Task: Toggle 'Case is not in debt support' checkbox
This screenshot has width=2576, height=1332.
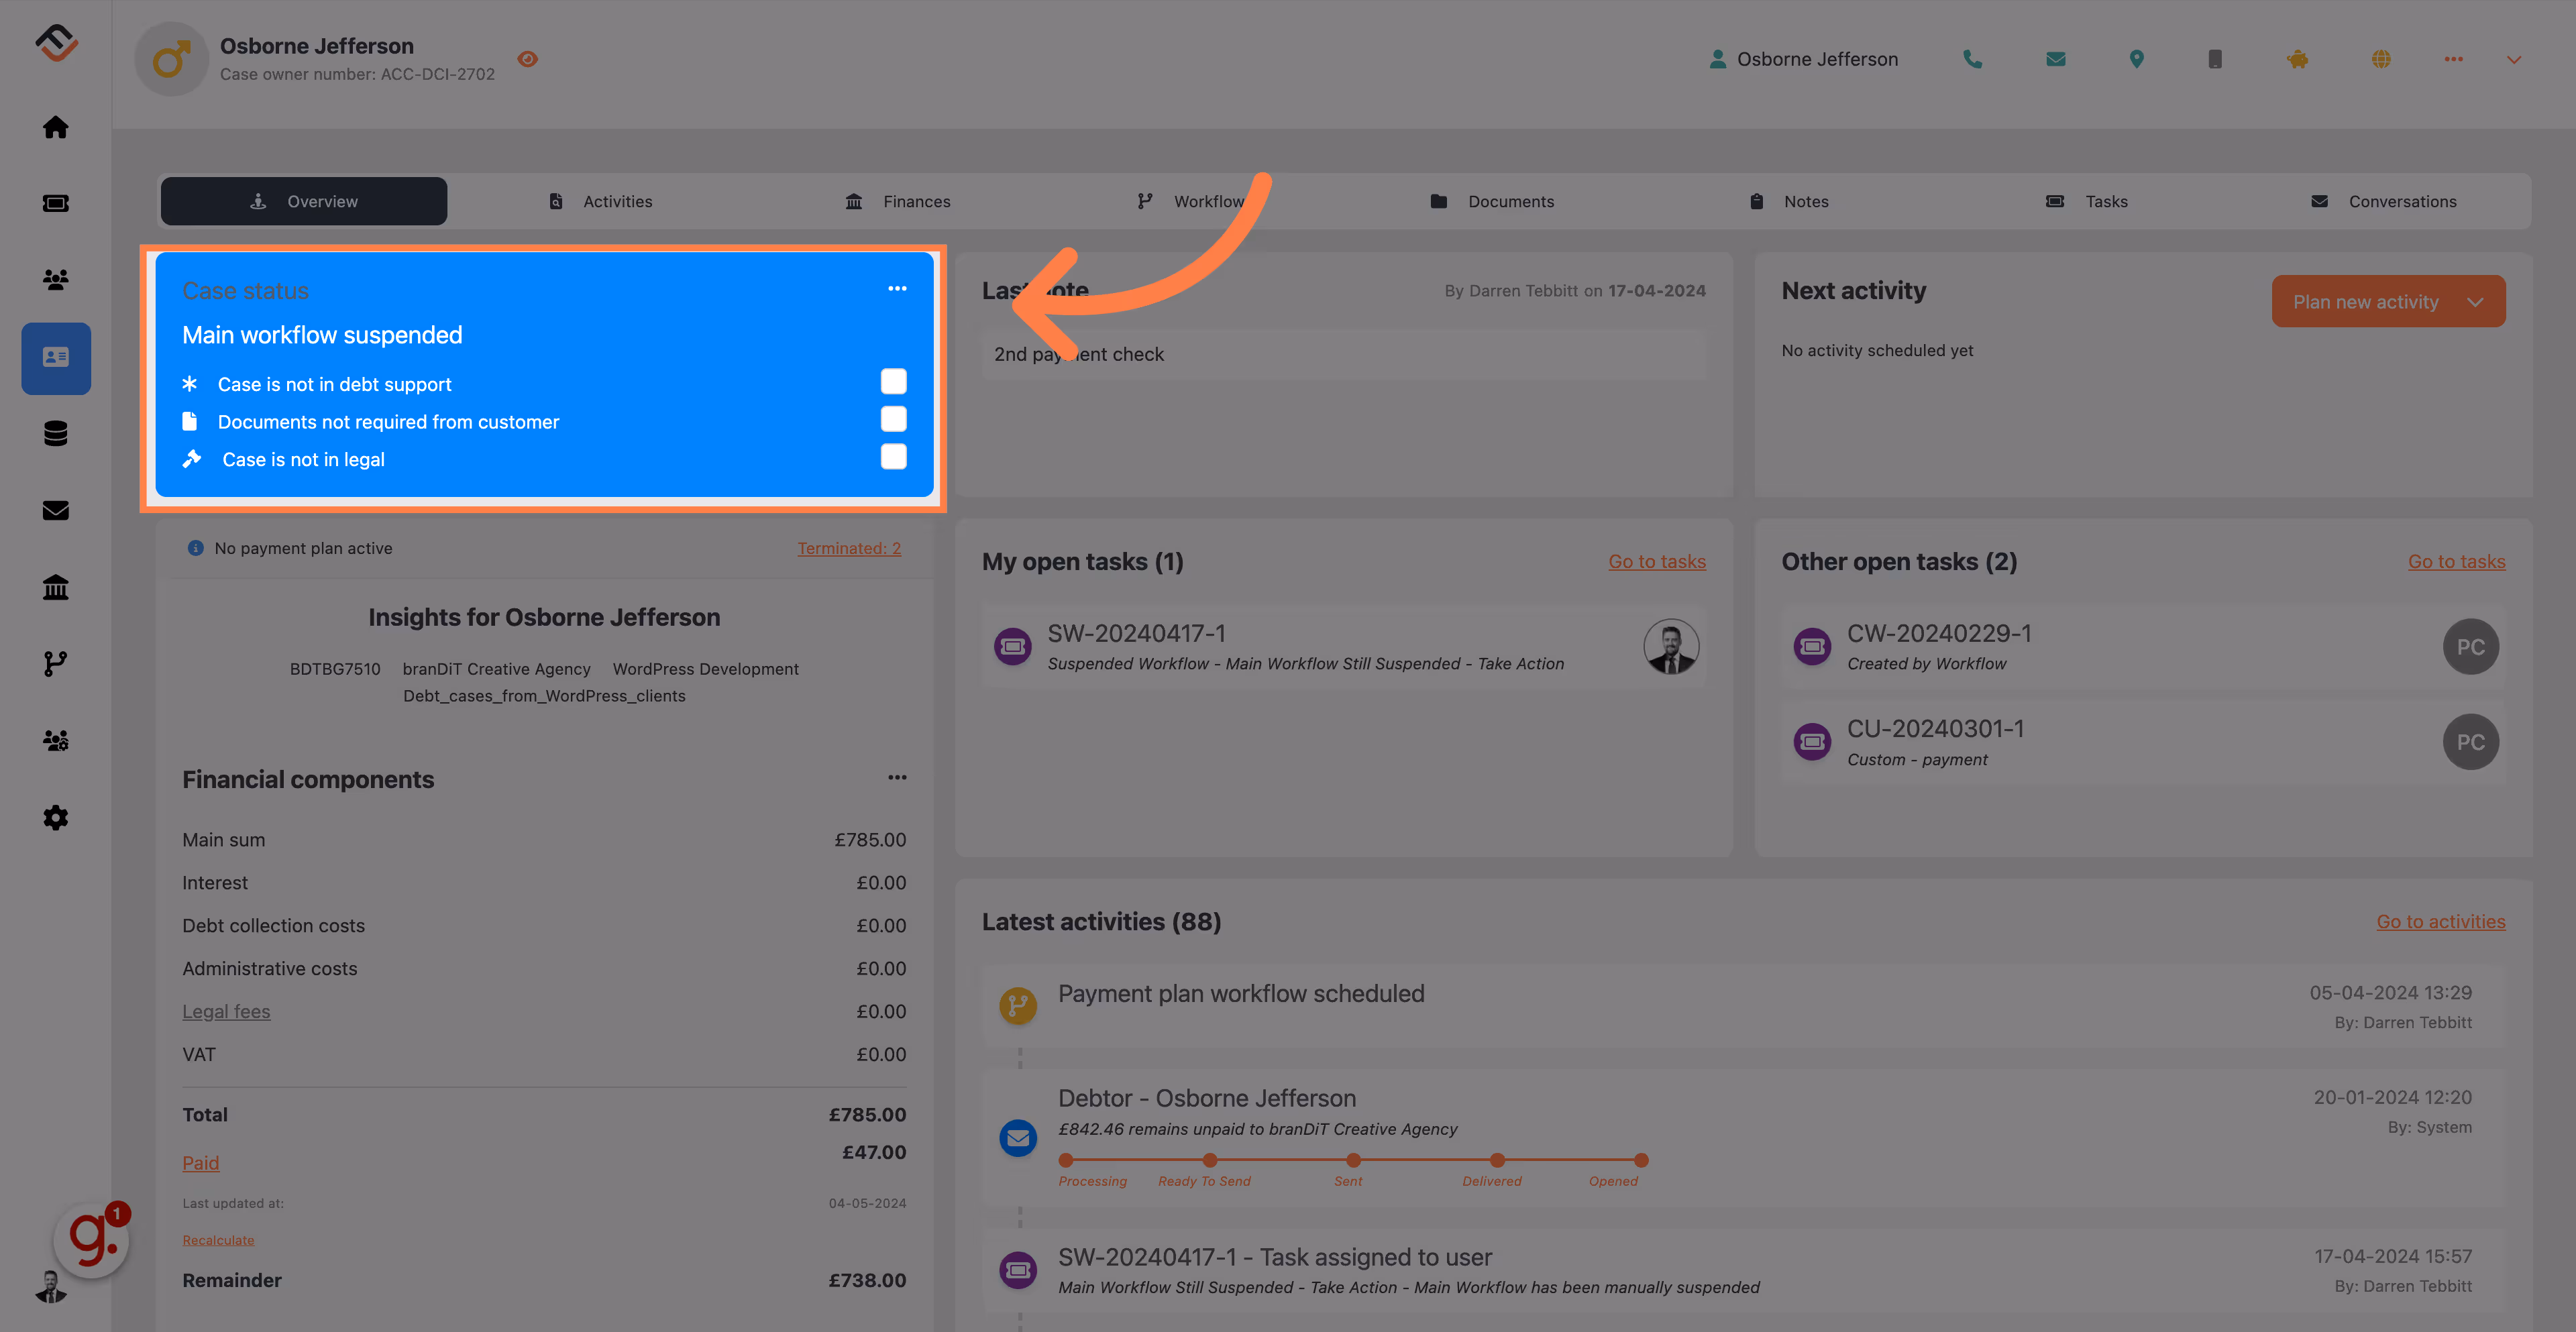Action: click(x=893, y=382)
